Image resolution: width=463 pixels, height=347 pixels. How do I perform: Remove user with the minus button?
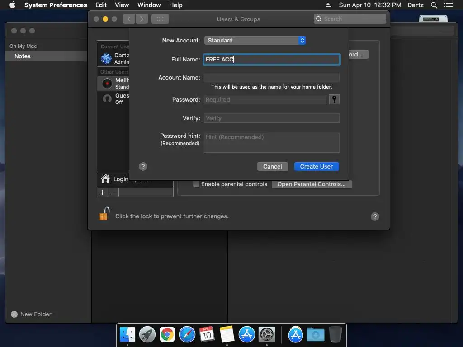113,192
